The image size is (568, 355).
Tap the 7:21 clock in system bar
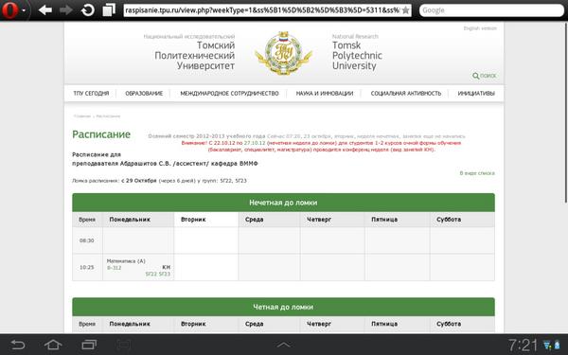click(x=523, y=346)
